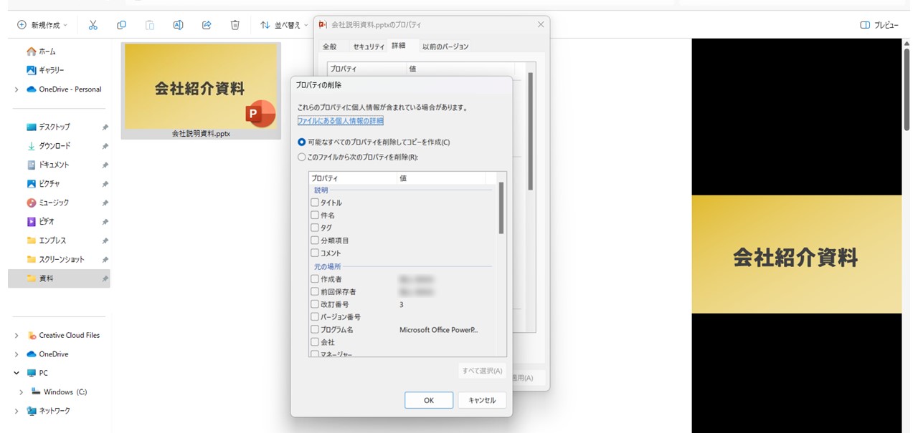Click the 値 column header in dialog list
This screenshot has height=433, width=918.
(x=441, y=178)
